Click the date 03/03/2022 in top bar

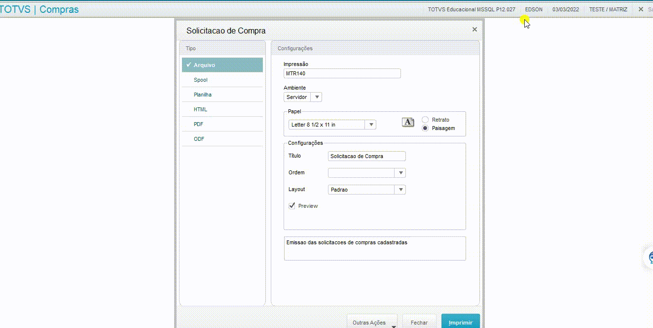[566, 9]
